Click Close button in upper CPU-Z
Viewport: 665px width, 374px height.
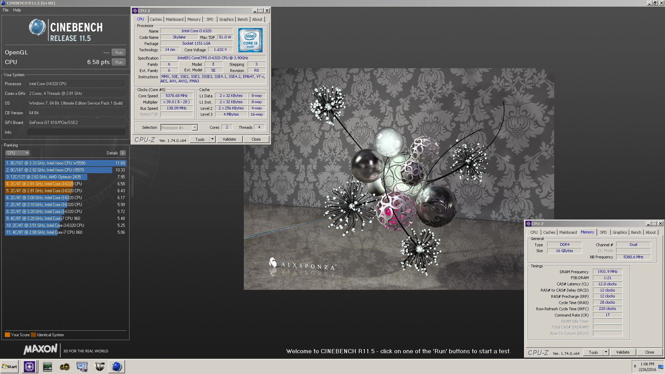(x=256, y=139)
